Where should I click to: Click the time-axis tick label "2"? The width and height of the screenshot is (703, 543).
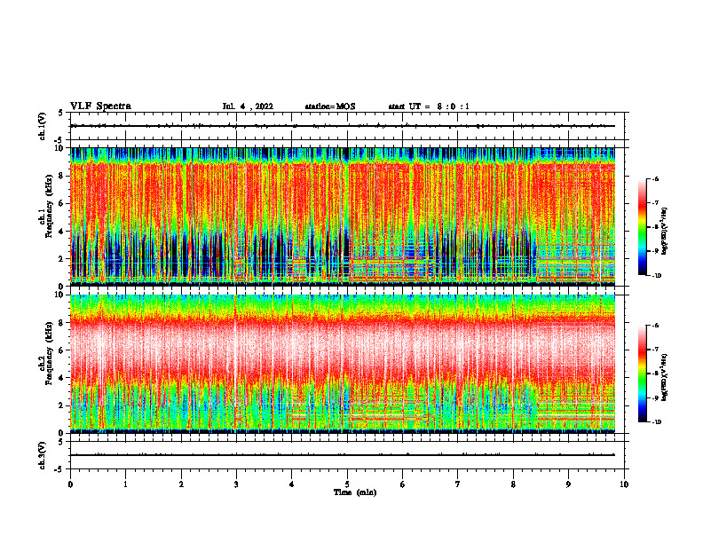tap(181, 484)
